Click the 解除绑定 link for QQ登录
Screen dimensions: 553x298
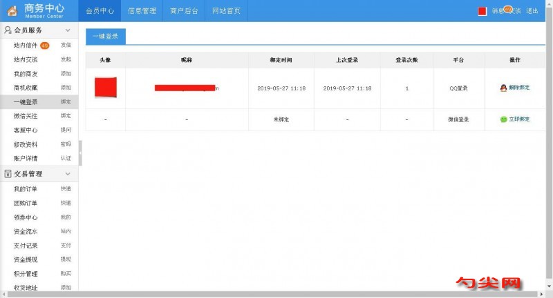[518, 88]
